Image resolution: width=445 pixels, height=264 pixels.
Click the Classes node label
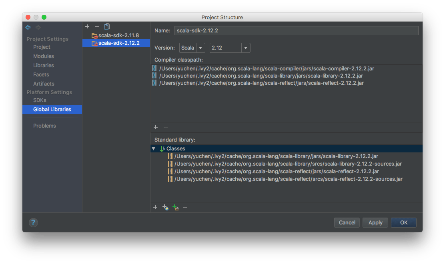coord(176,148)
